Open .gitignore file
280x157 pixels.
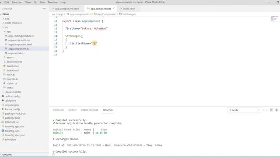pyautogui.click(x=10, y=101)
